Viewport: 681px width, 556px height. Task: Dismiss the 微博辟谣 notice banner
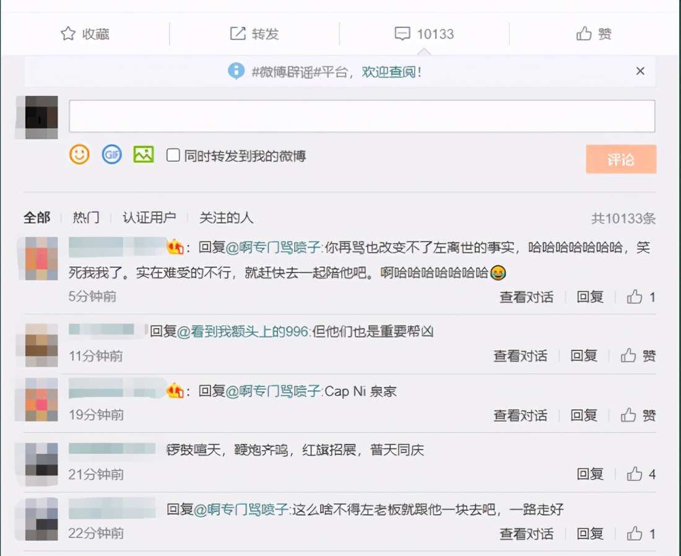pyautogui.click(x=640, y=71)
